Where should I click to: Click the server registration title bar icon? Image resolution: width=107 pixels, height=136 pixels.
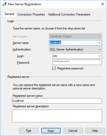click(x=5, y=4)
